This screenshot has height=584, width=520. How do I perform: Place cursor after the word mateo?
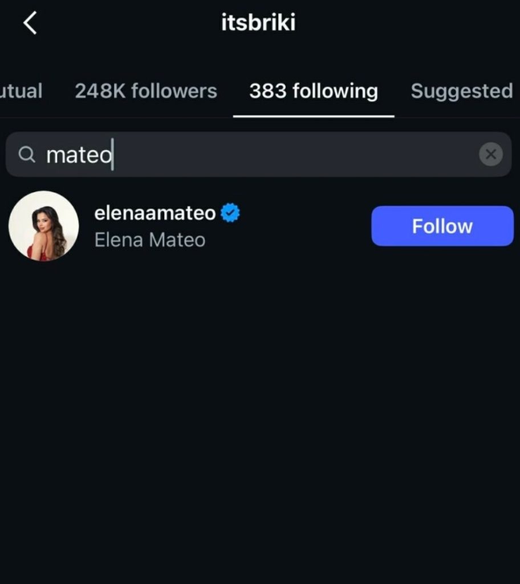click(x=113, y=155)
